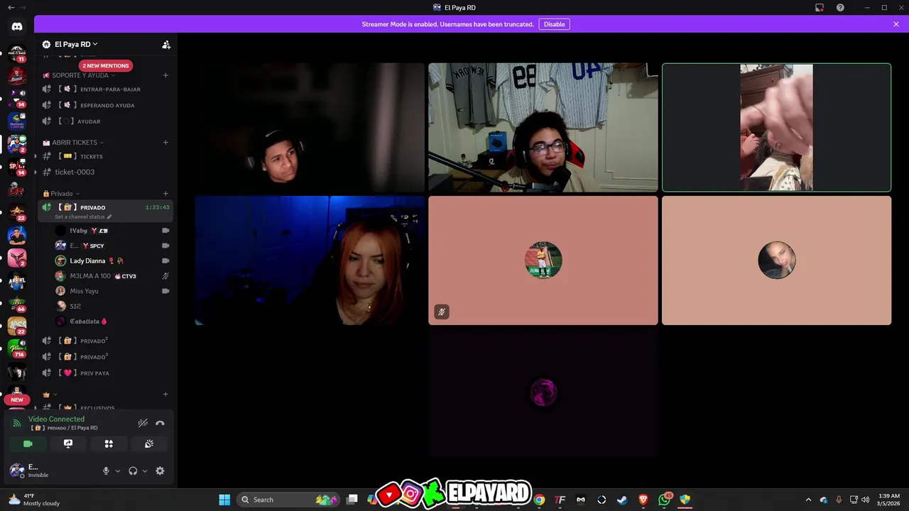Screen dimensions: 909x511
Task: Open User Settings gear
Action: click(x=160, y=471)
